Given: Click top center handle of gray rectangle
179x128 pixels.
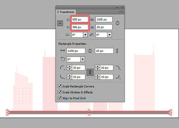Looking at the screenshot, I should pos(89,110).
